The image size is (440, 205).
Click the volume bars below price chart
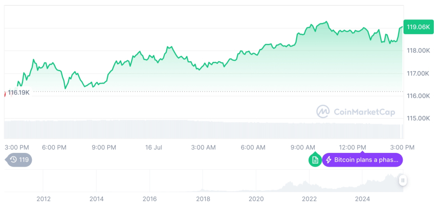205,129
